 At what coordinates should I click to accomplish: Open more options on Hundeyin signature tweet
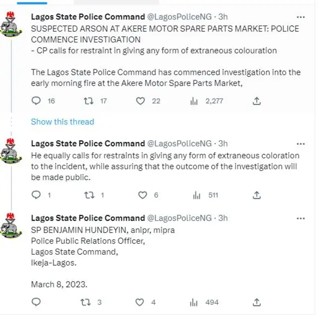301,218
